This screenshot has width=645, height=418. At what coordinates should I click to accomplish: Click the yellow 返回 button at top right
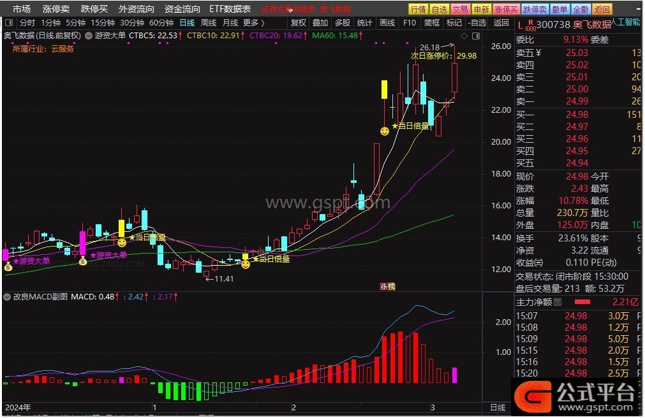point(602,9)
